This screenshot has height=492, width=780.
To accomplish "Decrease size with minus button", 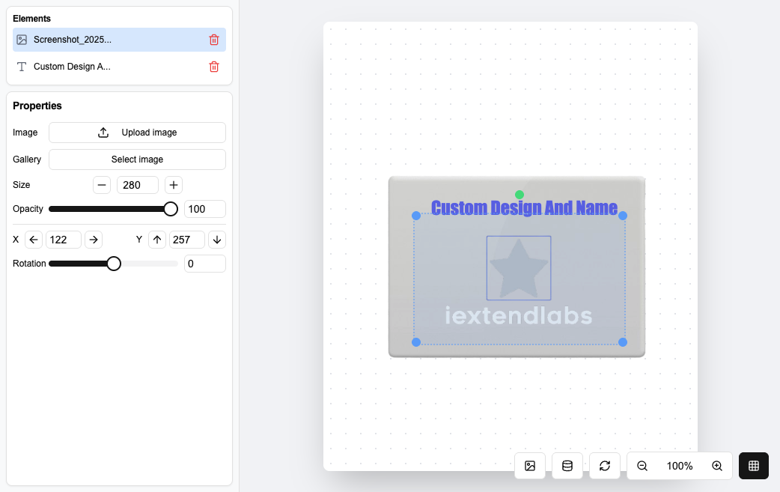I will click(x=102, y=185).
